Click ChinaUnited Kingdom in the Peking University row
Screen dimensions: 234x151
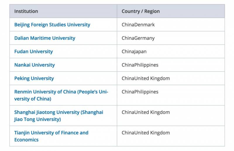pyautogui.click(x=146, y=78)
